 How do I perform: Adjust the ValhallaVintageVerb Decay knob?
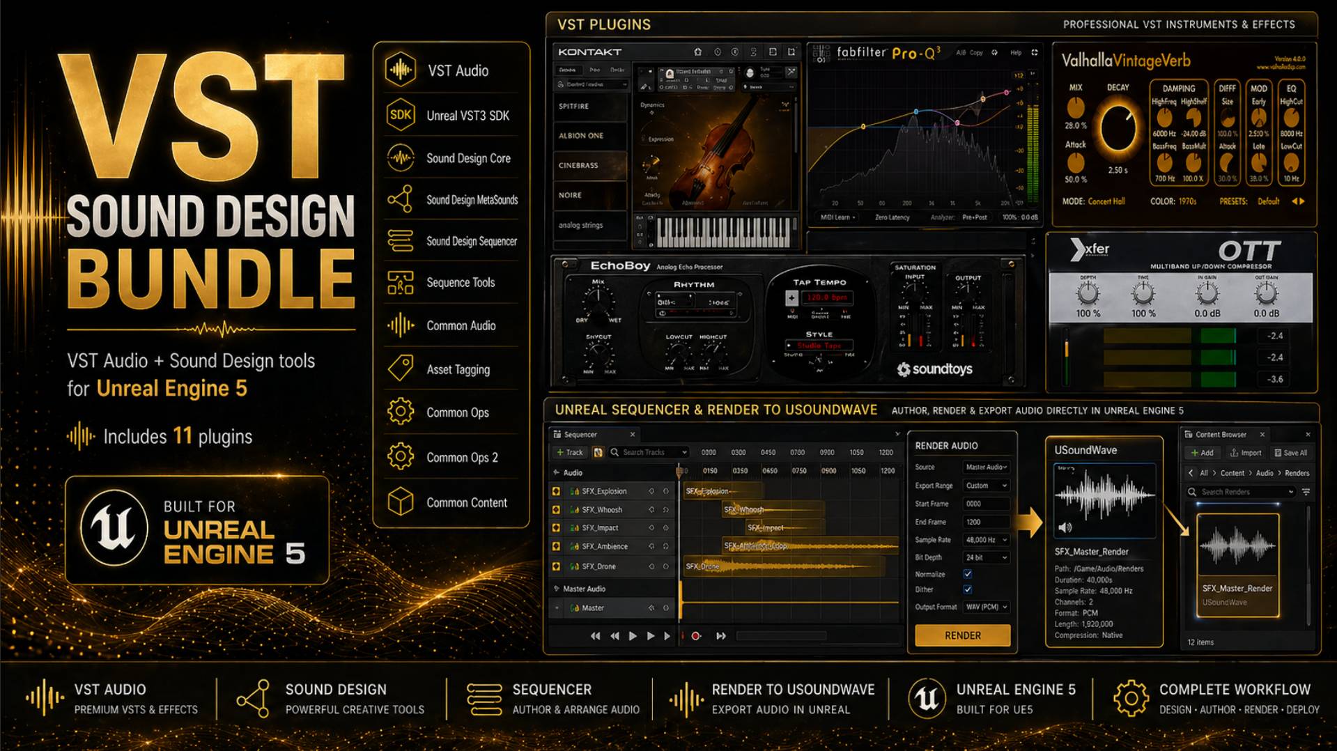pyautogui.click(x=1118, y=128)
